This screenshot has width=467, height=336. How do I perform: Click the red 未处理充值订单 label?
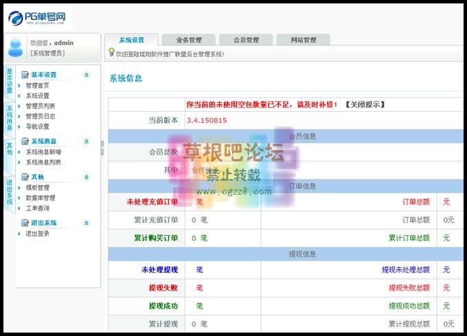coord(152,202)
